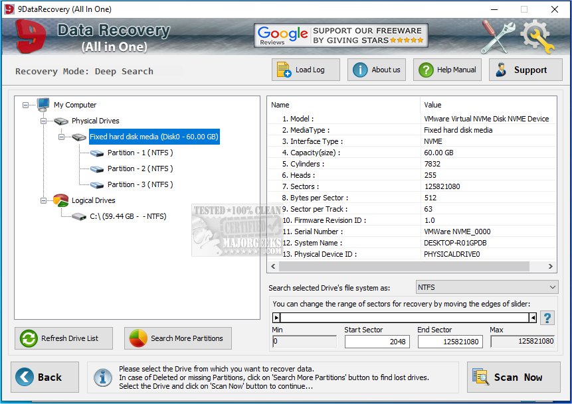Image resolution: width=572 pixels, height=404 pixels.
Task: Select Fixed hard disk media Disk0
Action: 154,137
